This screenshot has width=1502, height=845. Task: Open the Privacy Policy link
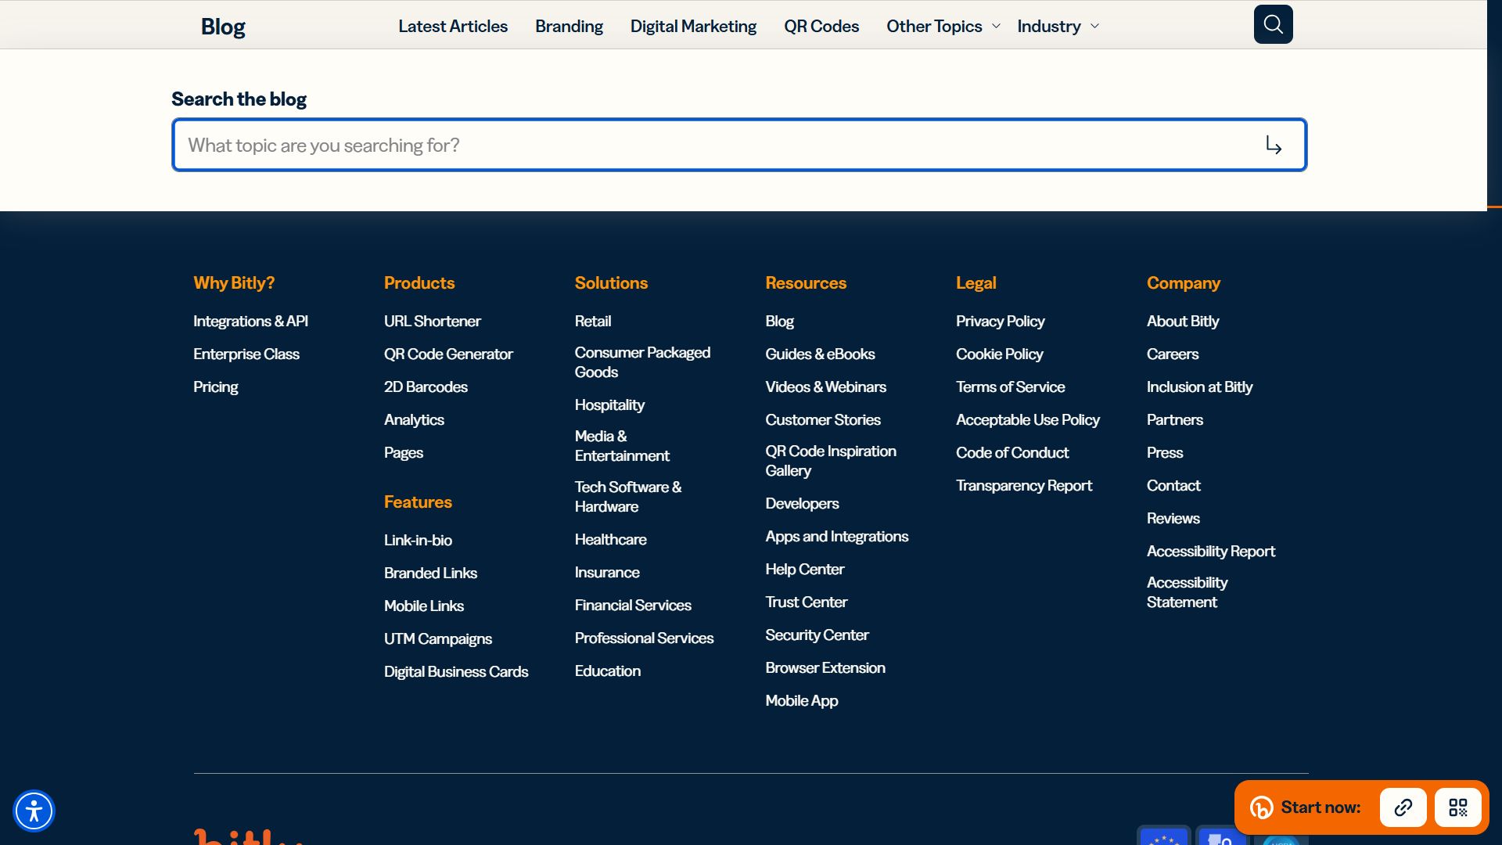[1000, 321]
